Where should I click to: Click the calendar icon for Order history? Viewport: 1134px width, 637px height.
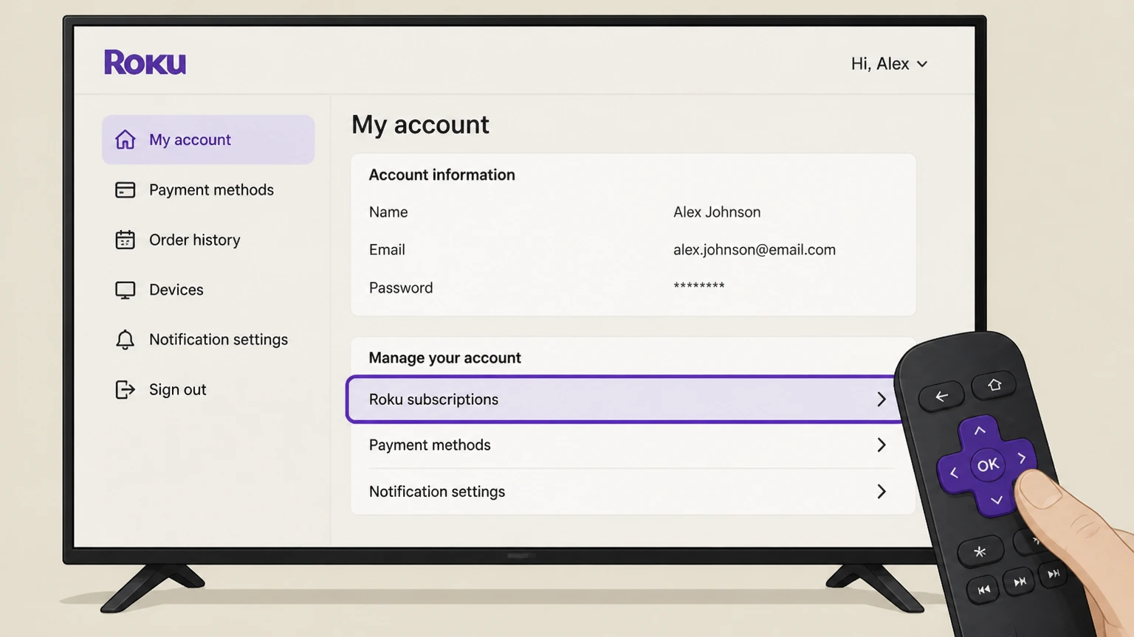click(x=125, y=240)
